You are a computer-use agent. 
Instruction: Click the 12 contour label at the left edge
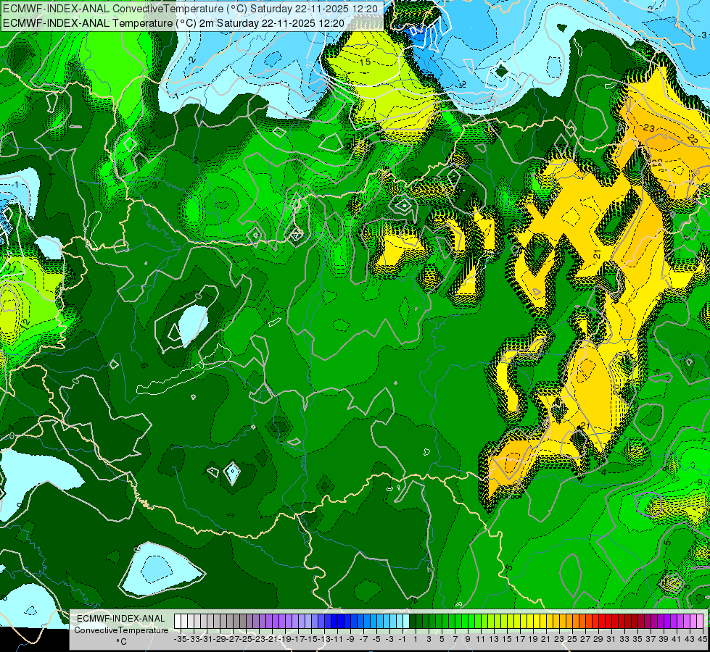click(25, 323)
